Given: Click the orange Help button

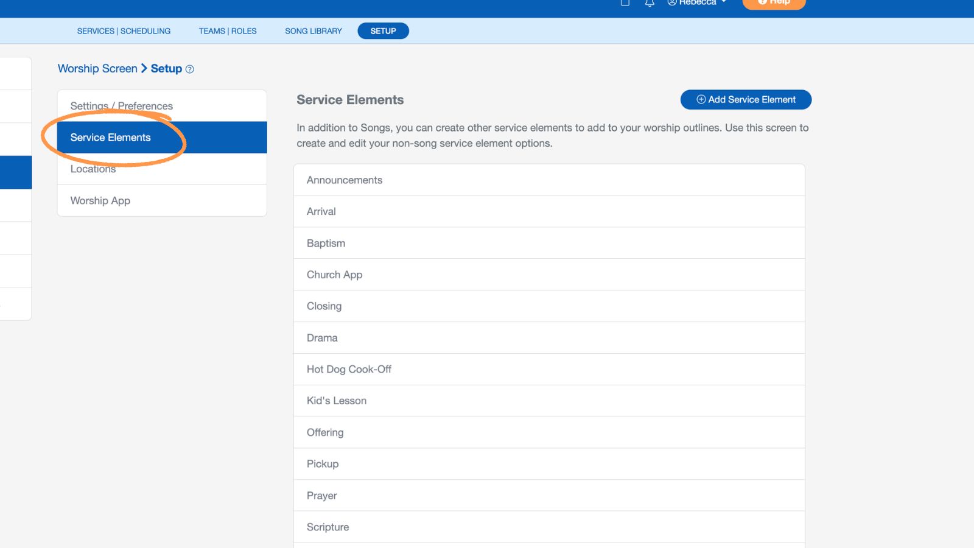Looking at the screenshot, I should tap(774, 2).
